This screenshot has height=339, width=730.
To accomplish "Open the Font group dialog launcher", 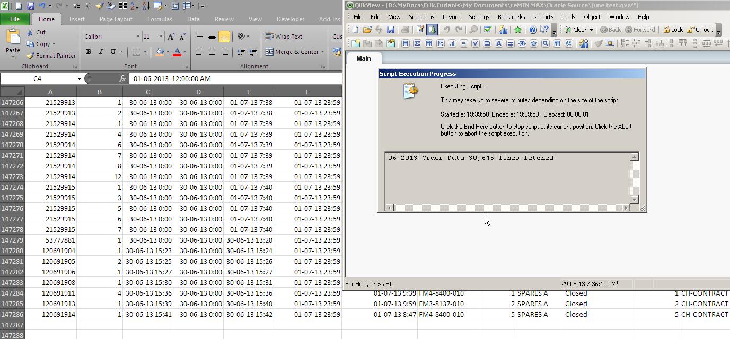I will tap(186, 67).
